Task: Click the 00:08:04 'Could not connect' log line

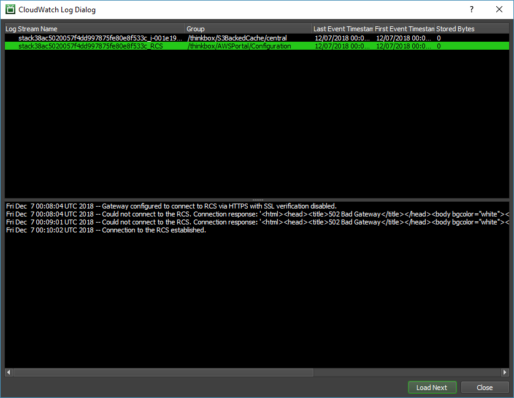Action: [258, 214]
